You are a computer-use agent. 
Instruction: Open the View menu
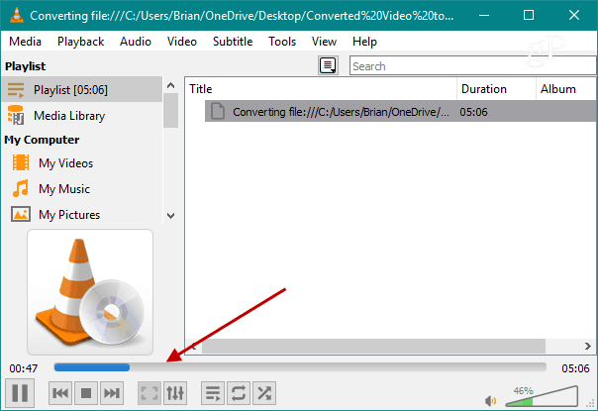tap(324, 42)
